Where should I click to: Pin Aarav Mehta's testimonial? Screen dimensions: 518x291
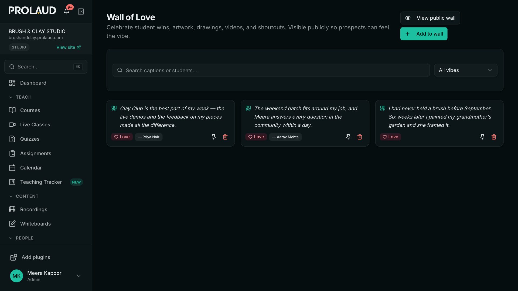[348, 137]
